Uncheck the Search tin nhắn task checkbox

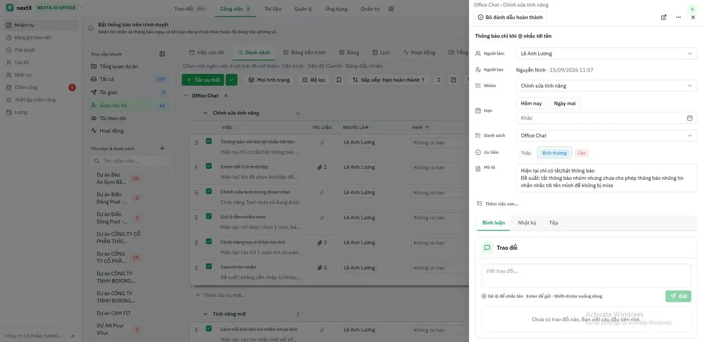(x=209, y=266)
